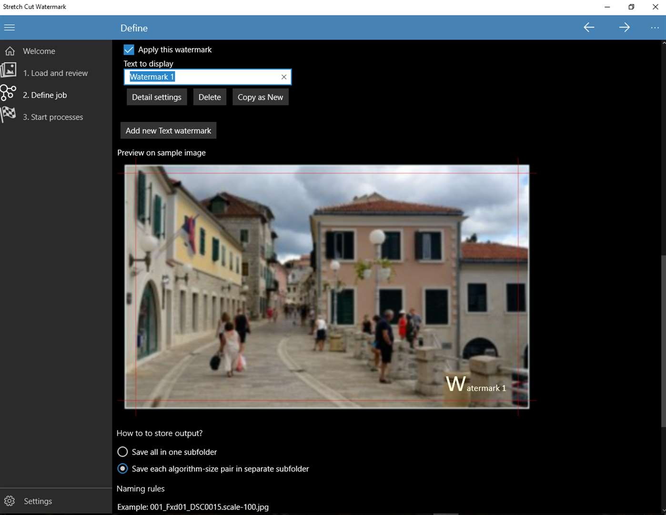Click the Define page title
The height and width of the screenshot is (515, 666).
134,28
